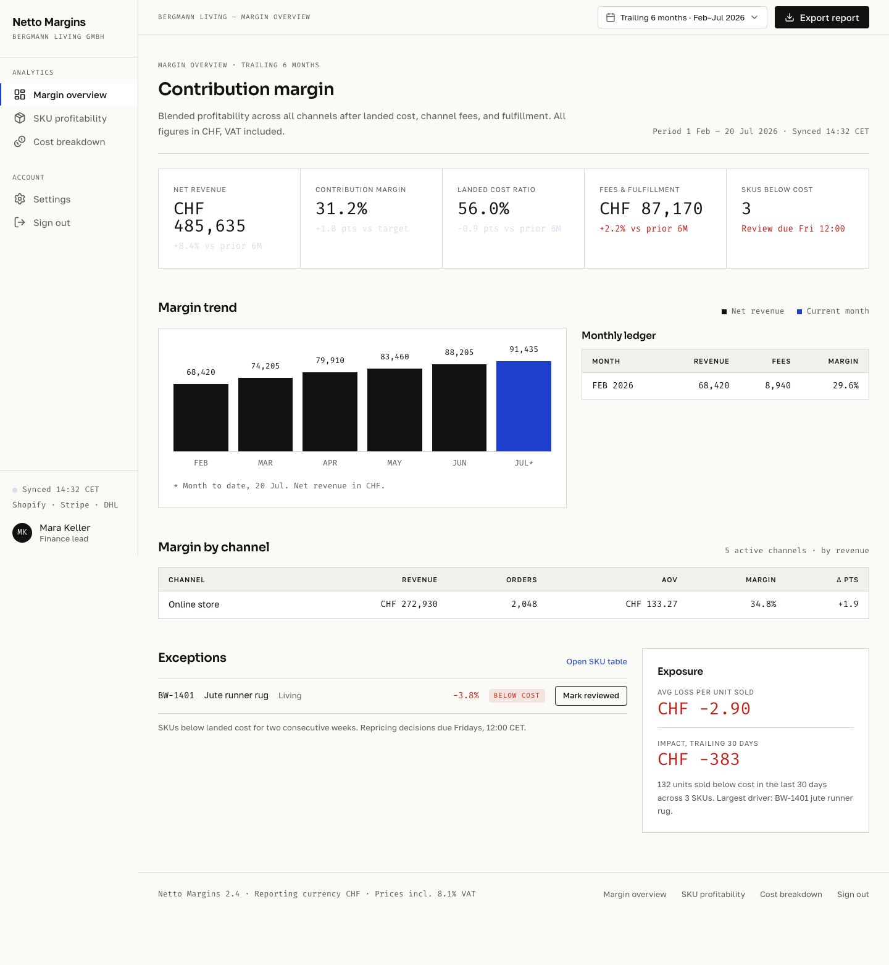
Task: Click the FEB 2026 ledger row
Action: coord(725,386)
